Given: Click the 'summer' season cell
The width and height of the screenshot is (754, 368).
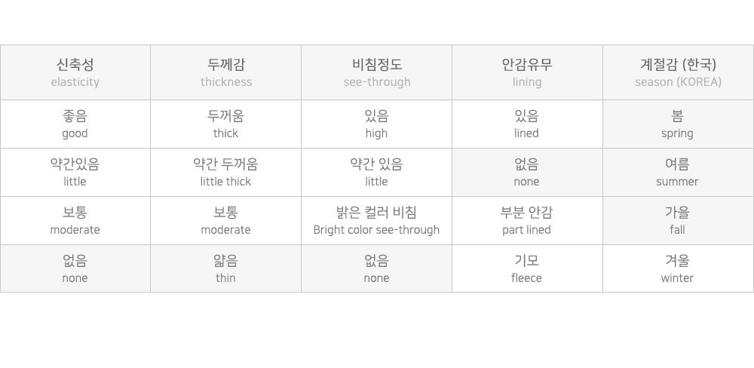Looking at the screenshot, I should [x=678, y=172].
